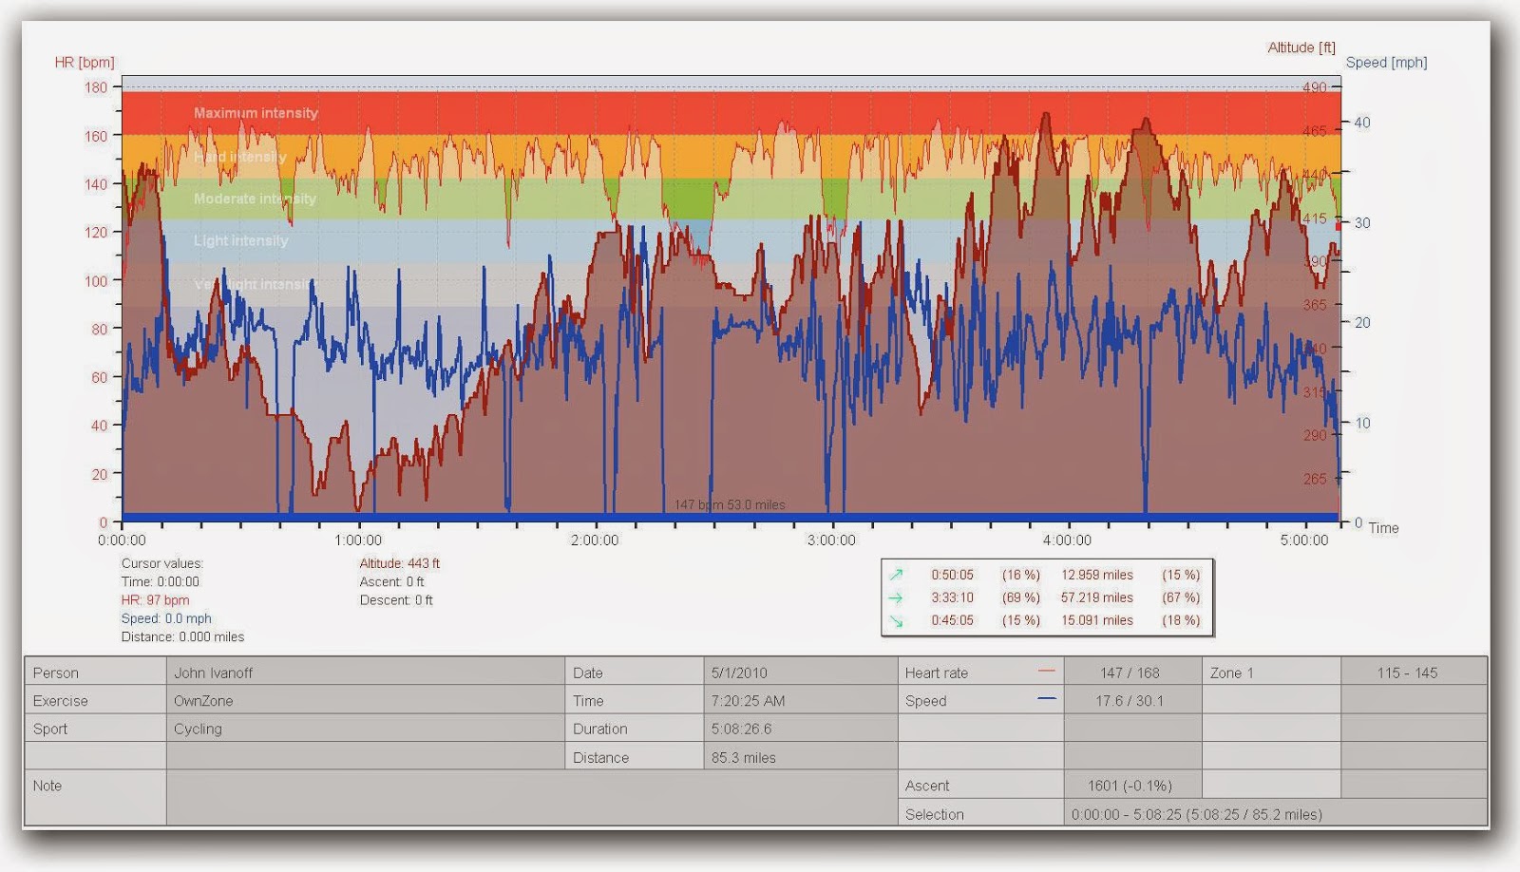1520x872 pixels.
Task: Click the Selection range value cell
Action: pos(1276,814)
